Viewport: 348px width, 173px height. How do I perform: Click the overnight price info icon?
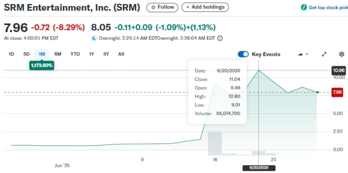coord(220,38)
